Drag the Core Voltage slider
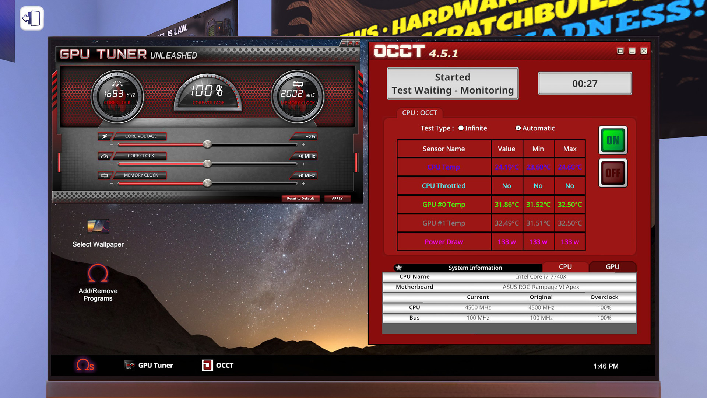 tap(208, 144)
